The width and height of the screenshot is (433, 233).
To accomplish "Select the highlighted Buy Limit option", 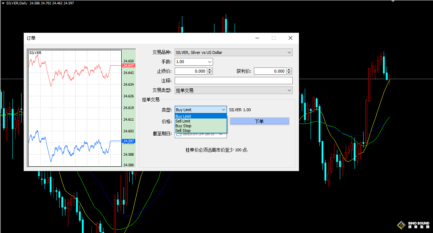I will coord(183,116).
